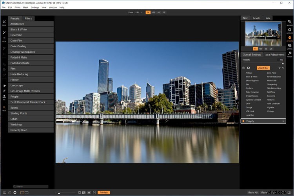Add the Dynamic Contrast filter
Viewport: 294px width, 196px height.
[x=253, y=100]
